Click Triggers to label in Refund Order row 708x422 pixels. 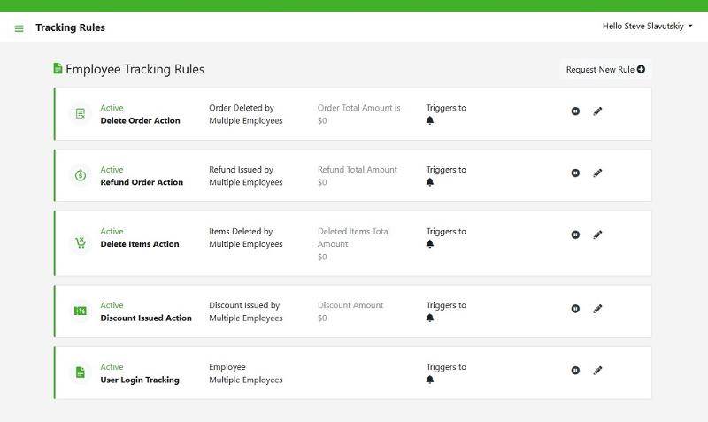[x=446, y=170]
